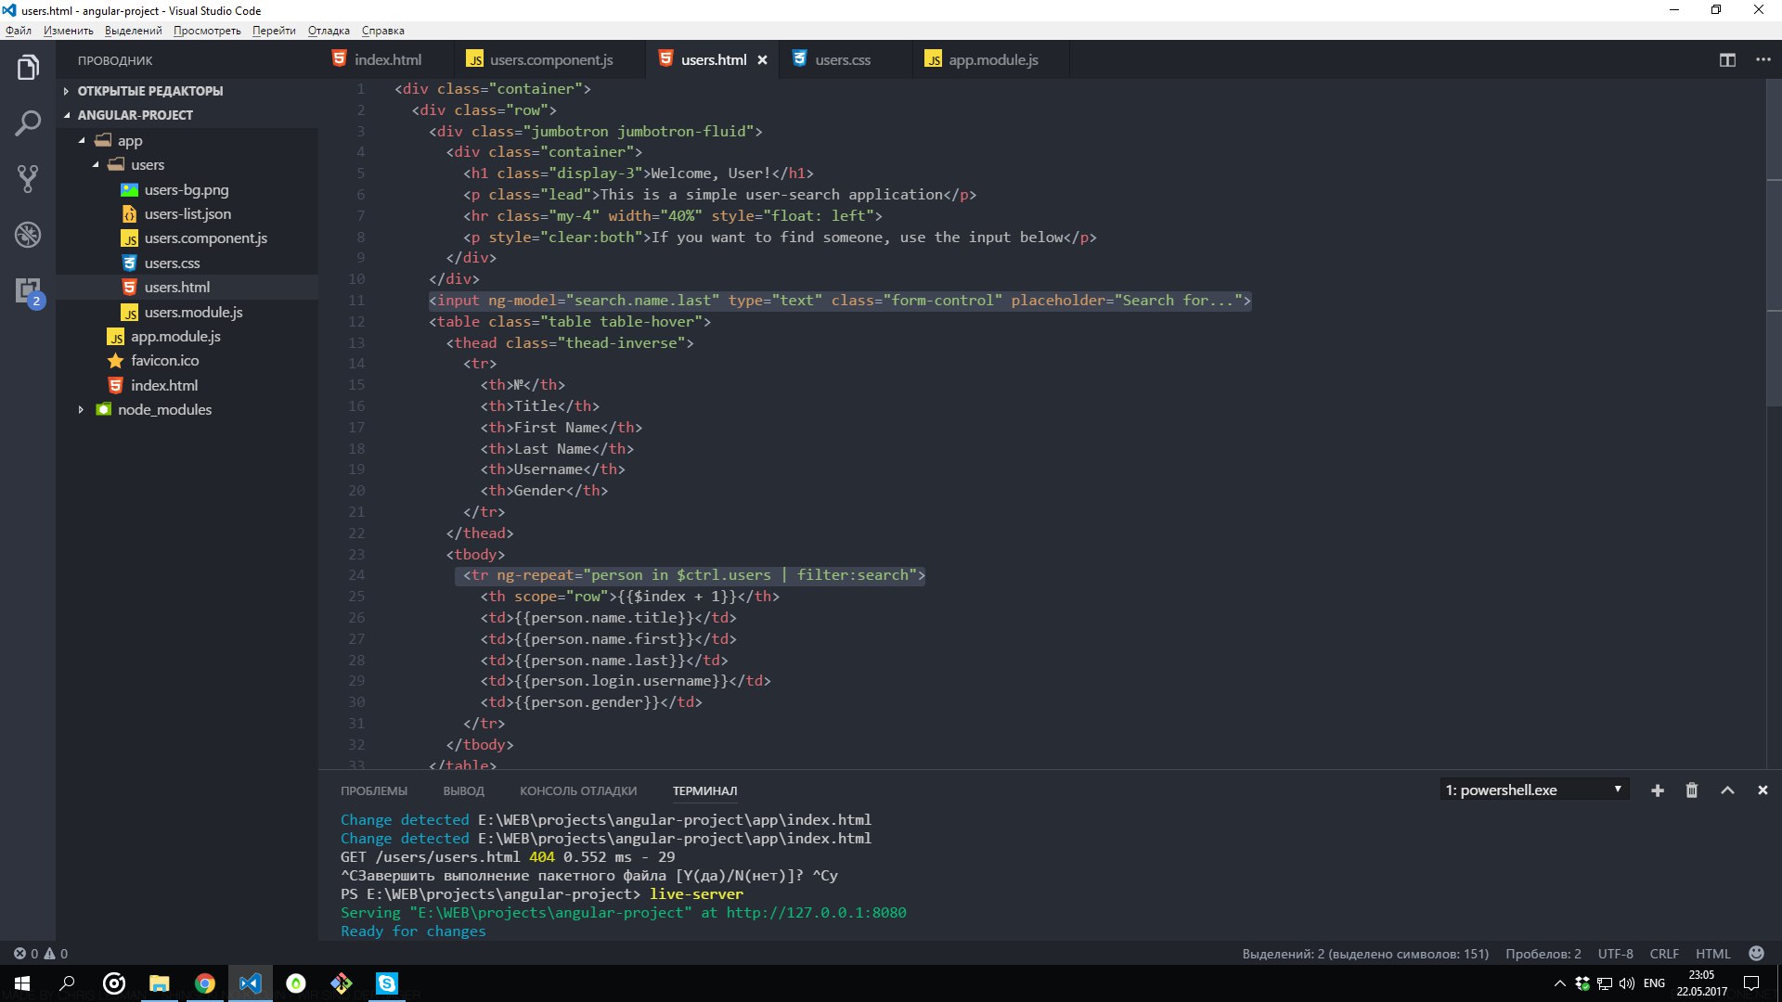Open the Extensions view icon
The height and width of the screenshot is (1002, 1782).
pos(28,290)
